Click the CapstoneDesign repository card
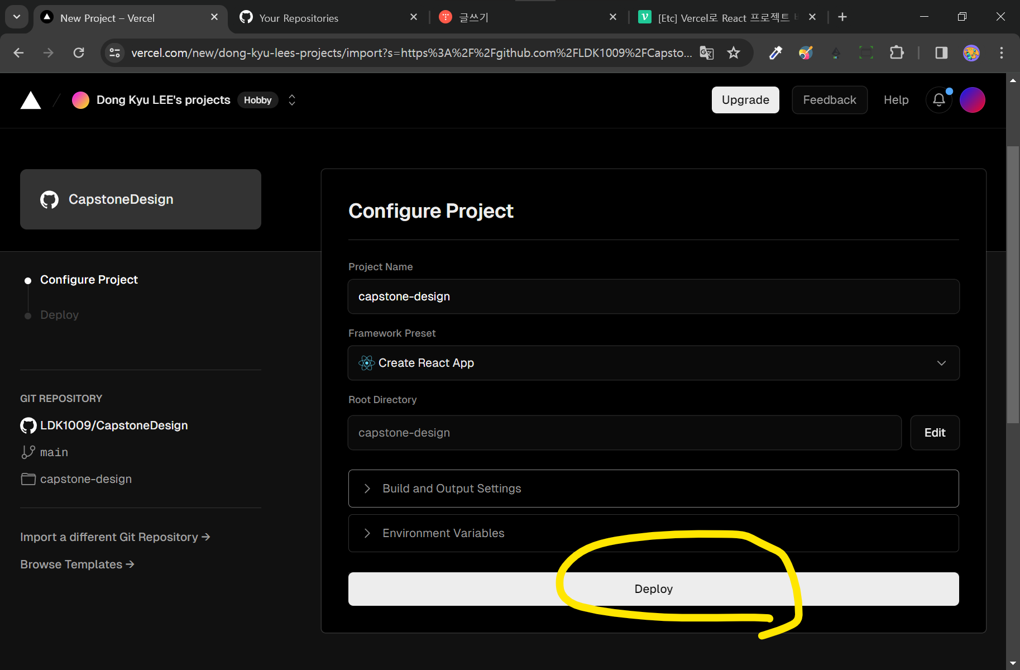This screenshot has width=1020, height=670. coord(141,199)
